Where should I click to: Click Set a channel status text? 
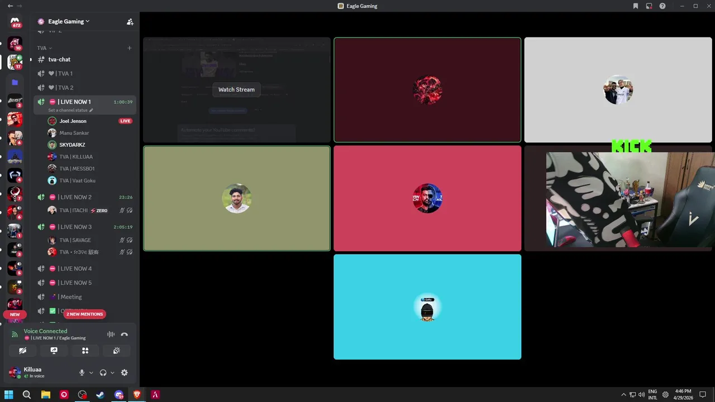[x=68, y=110]
